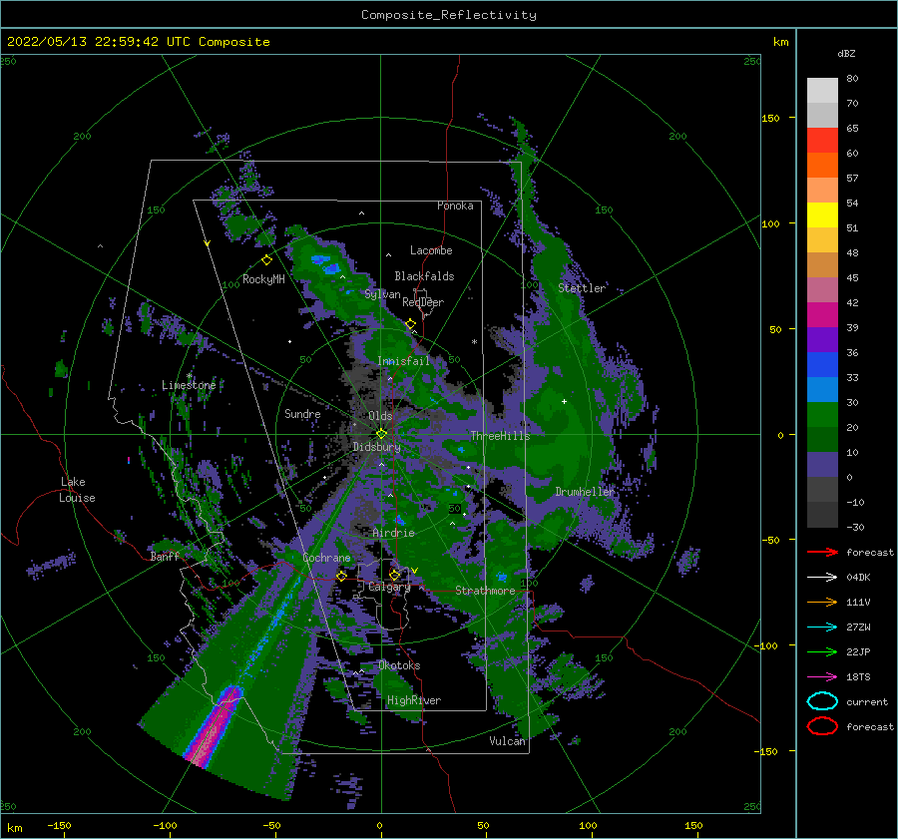Click the Limestone label
The height and width of the screenshot is (839, 898).
(189, 385)
